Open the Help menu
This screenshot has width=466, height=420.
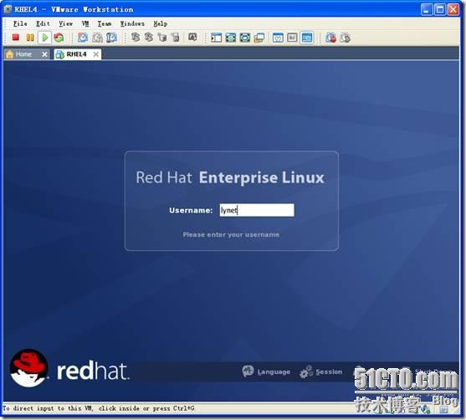161,23
